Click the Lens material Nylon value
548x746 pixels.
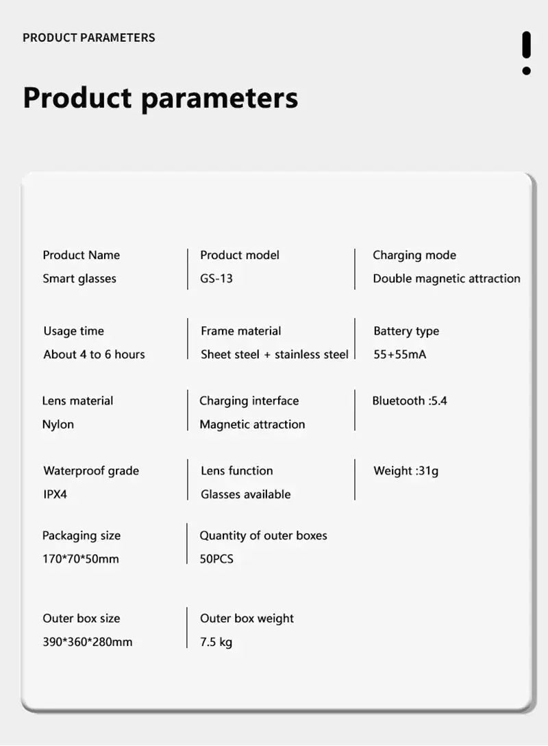tap(58, 424)
